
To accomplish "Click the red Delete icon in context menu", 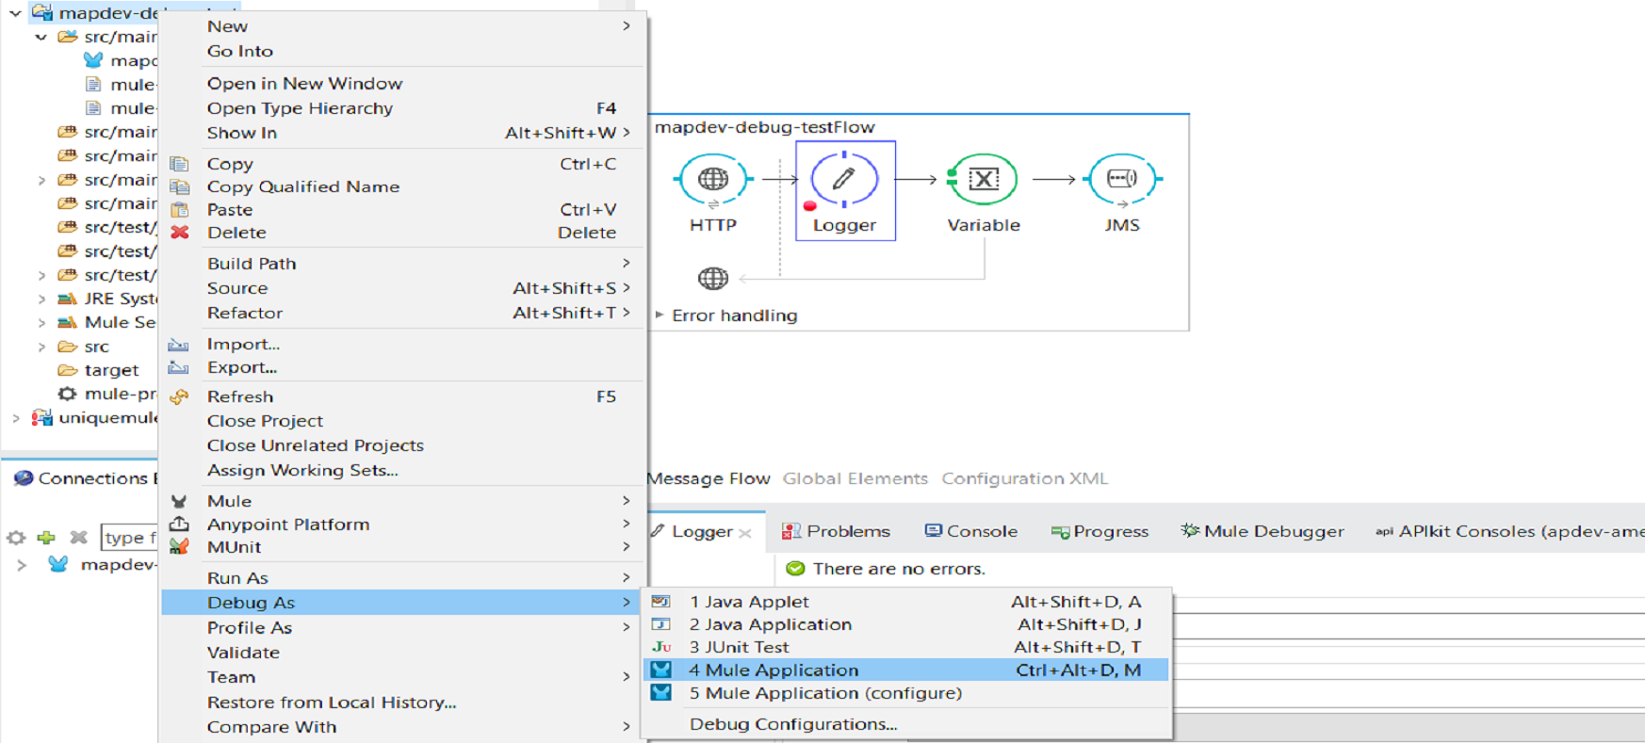I will point(180,233).
